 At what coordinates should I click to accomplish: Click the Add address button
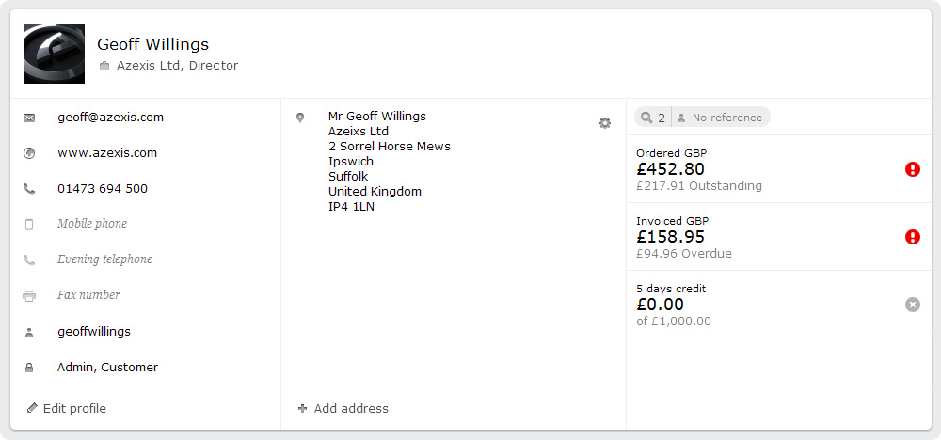tap(343, 408)
